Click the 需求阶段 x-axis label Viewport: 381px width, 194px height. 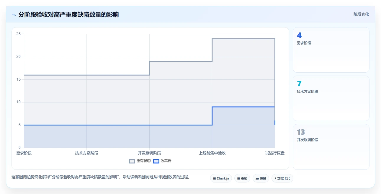[24, 153]
